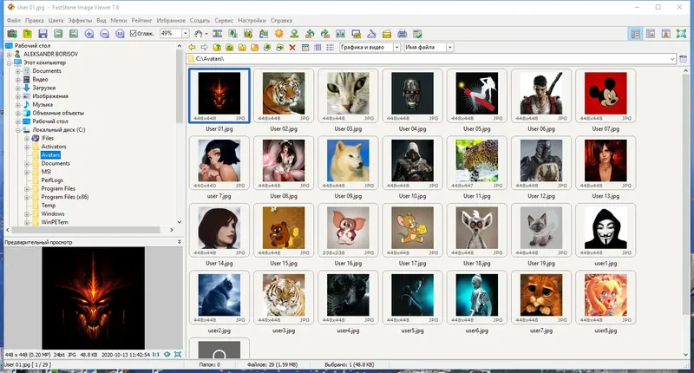Open the Графика и видео filter dropdown

[397, 48]
